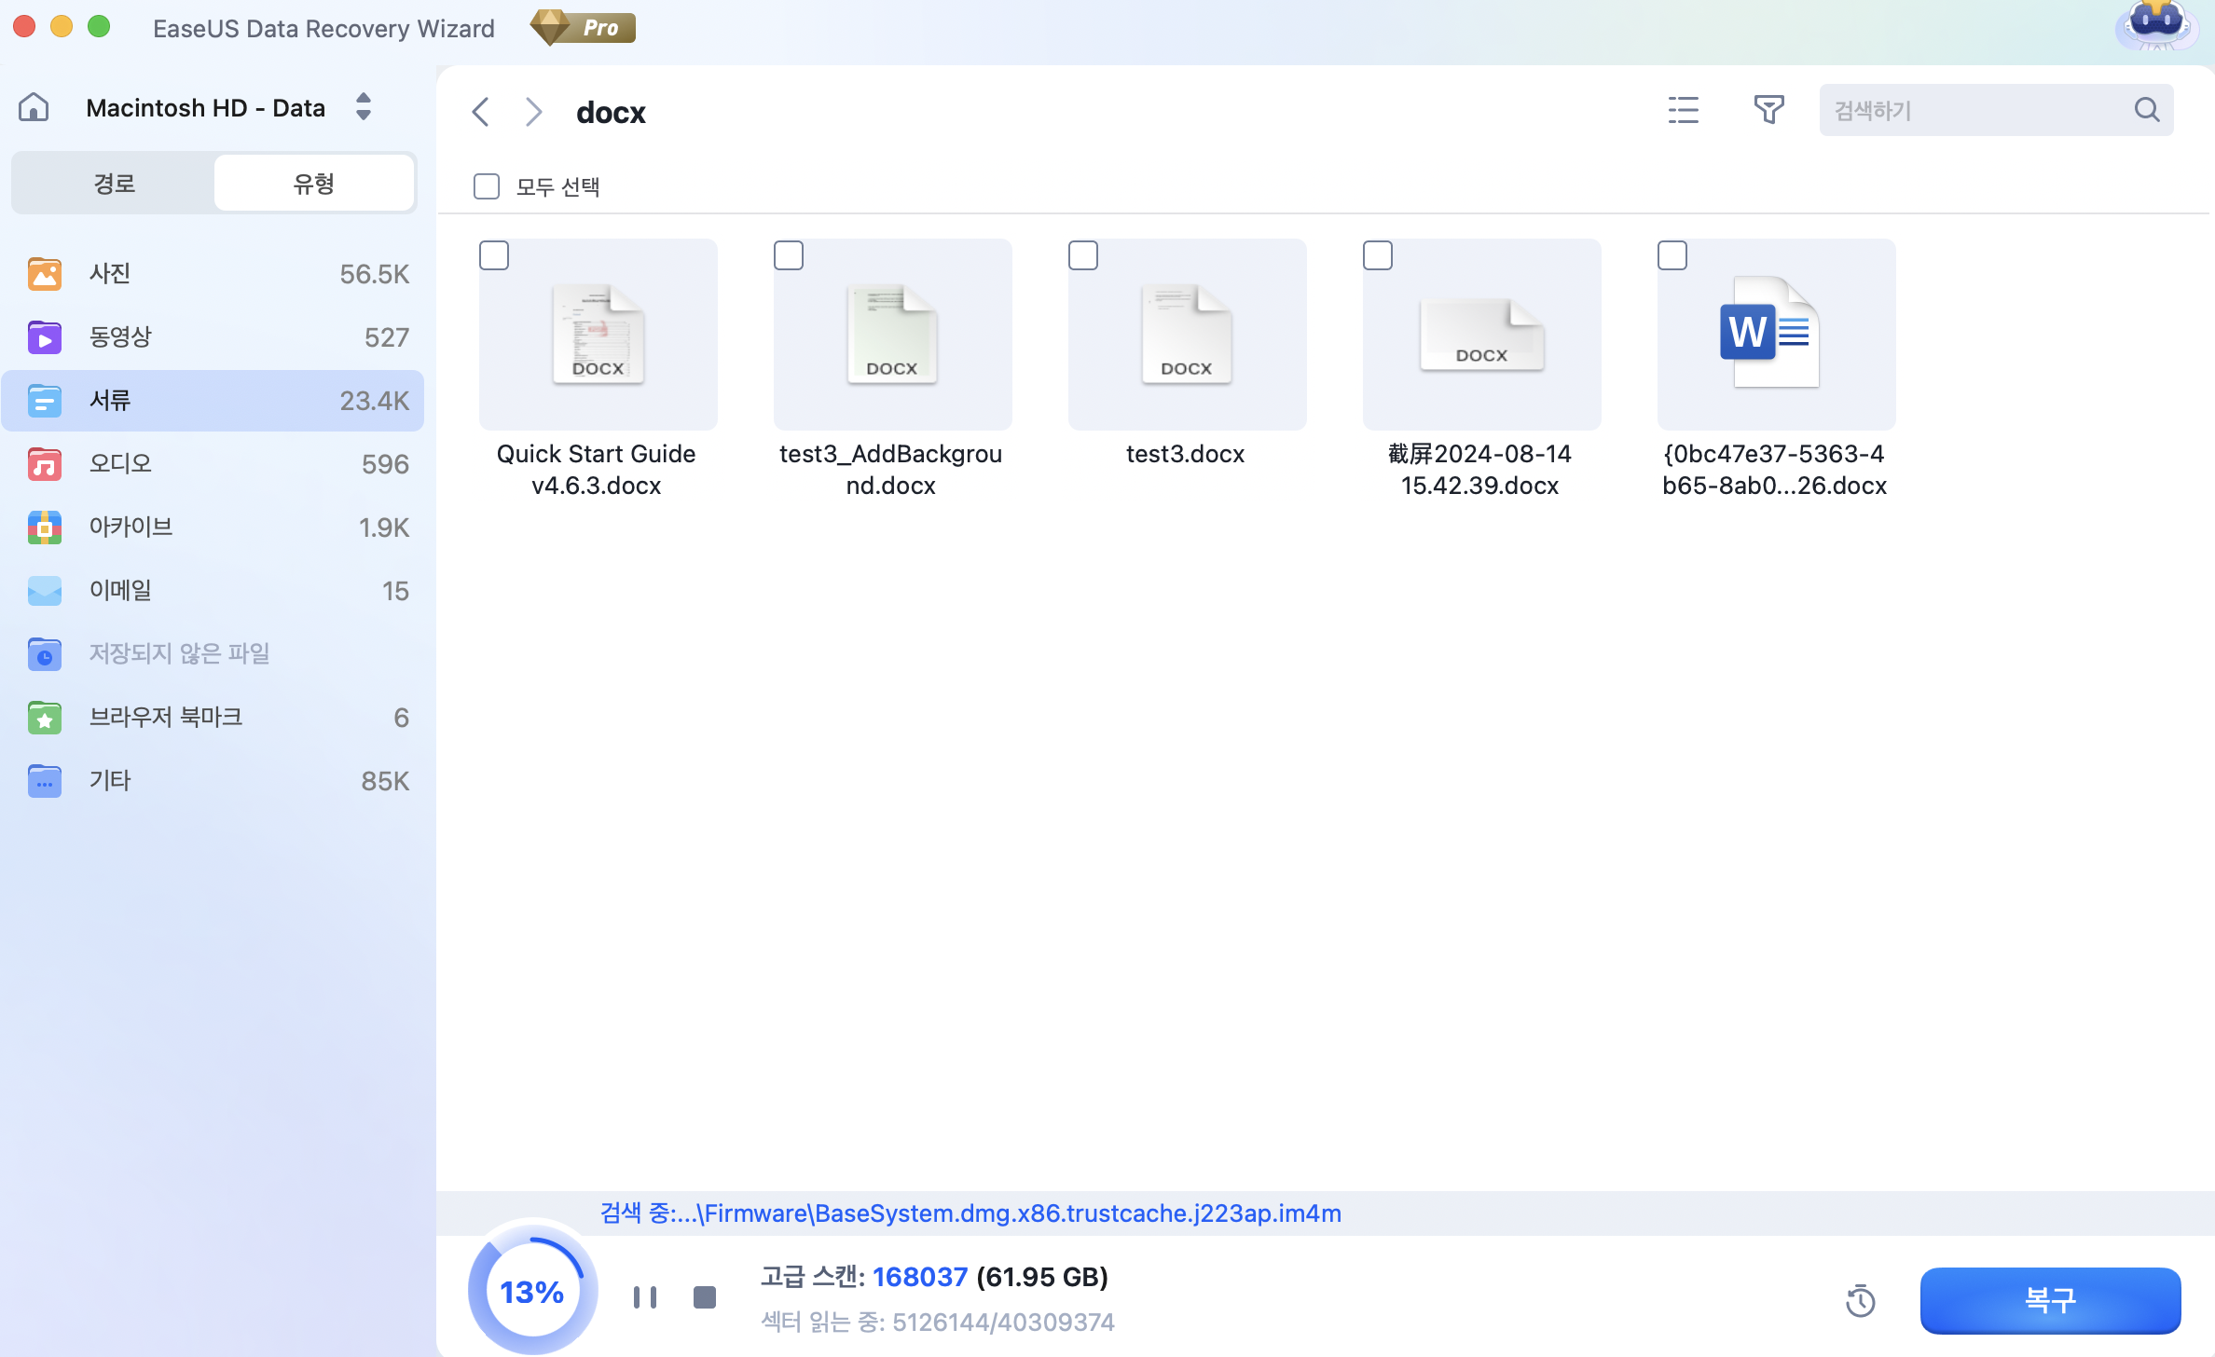Open the filter funnel icon

pos(1768,110)
